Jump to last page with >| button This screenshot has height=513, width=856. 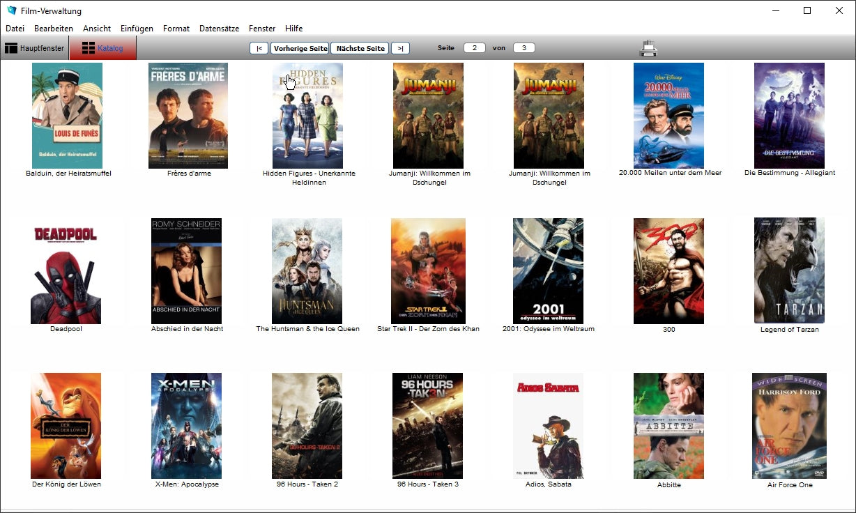pos(400,48)
